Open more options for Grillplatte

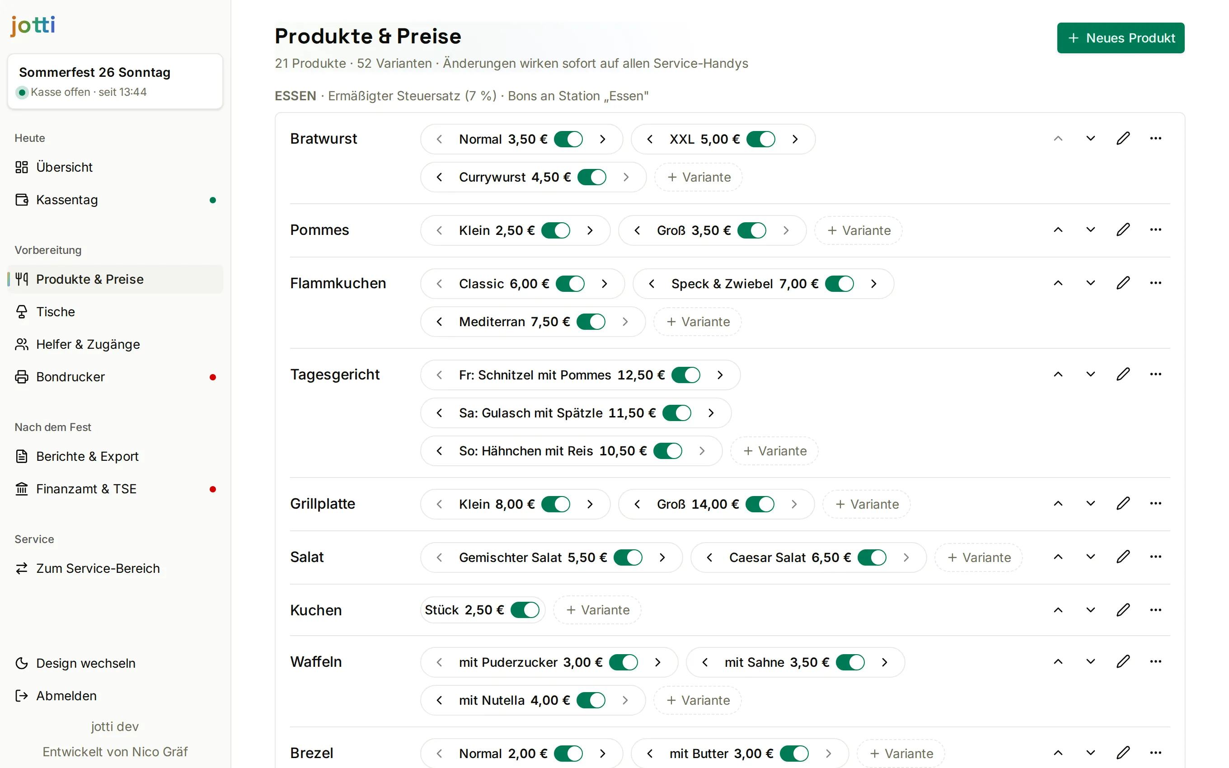click(x=1155, y=503)
